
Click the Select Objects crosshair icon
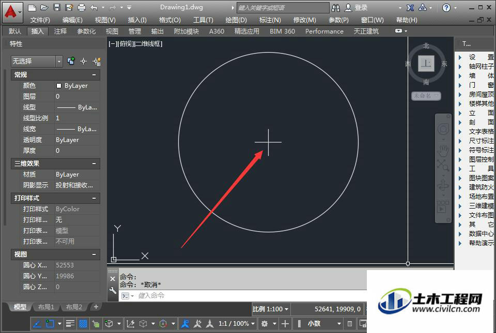[84, 61]
